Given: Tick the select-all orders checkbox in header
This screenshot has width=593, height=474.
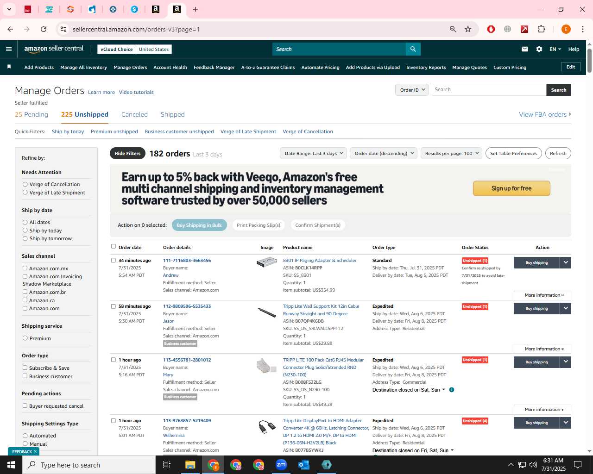Looking at the screenshot, I should [114, 246].
